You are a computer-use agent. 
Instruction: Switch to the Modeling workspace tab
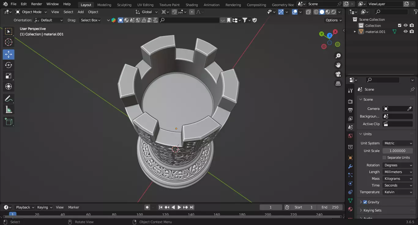point(104,5)
